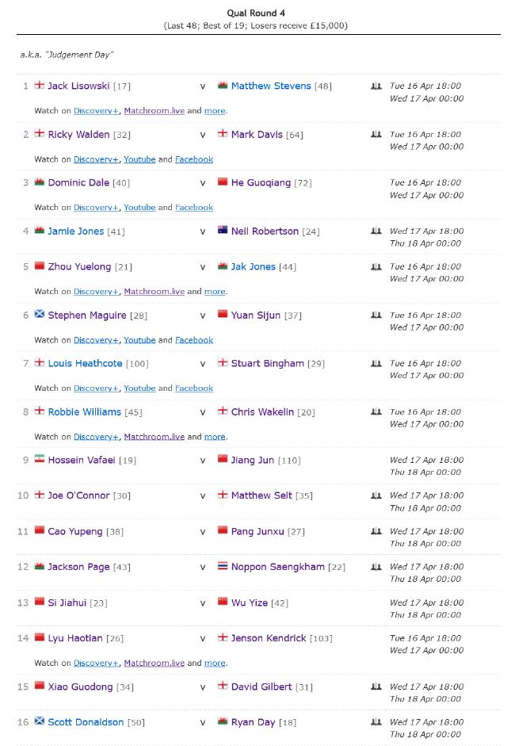Image resolution: width=515 pixels, height=746 pixels.
Task: Open head-to-head icon for Jamie Jones match
Action: click(x=376, y=231)
